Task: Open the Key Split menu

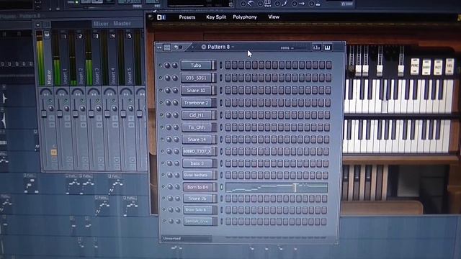Action: point(216,17)
